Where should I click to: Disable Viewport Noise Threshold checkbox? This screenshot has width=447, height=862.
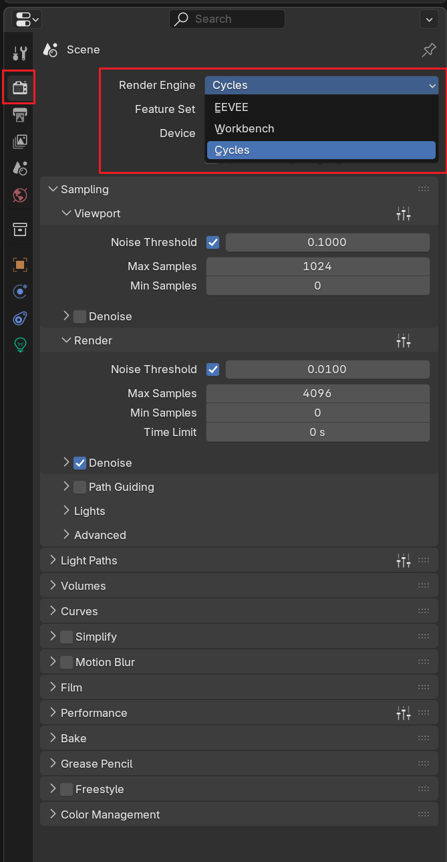(x=213, y=242)
